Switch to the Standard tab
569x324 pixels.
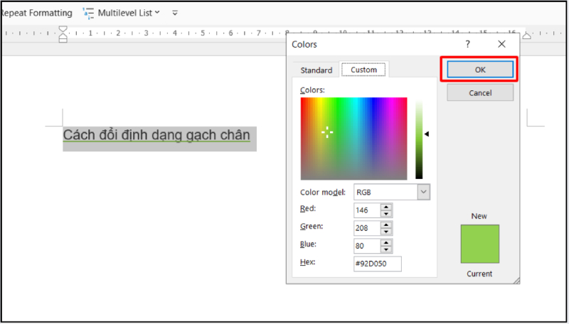tap(316, 70)
